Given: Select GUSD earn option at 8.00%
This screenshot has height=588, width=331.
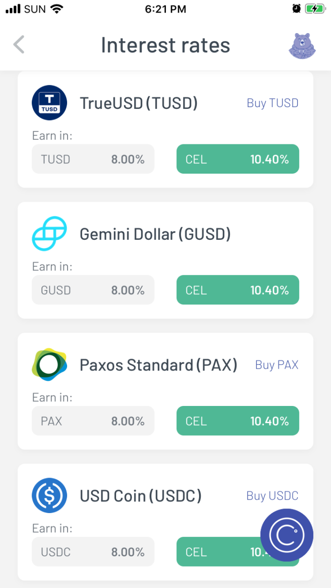Looking at the screenshot, I should [x=93, y=290].
